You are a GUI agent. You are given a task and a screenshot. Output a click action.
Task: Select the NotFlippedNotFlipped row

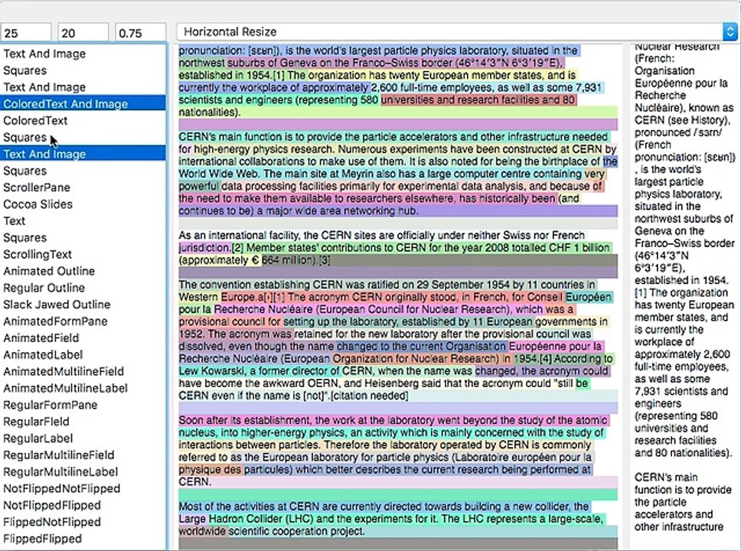click(x=83, y=488)
